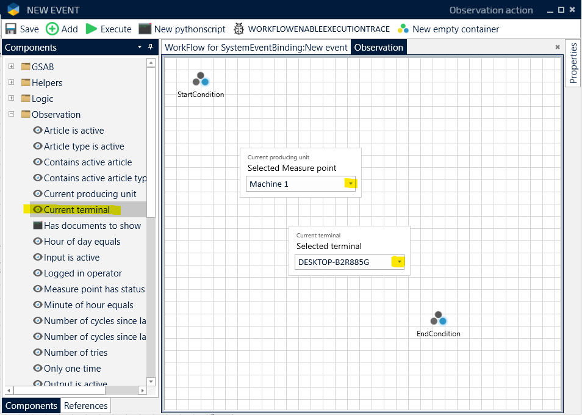Click the green Add plus icon
Screen dimensions: 582x415
click(x=52, y=29)
